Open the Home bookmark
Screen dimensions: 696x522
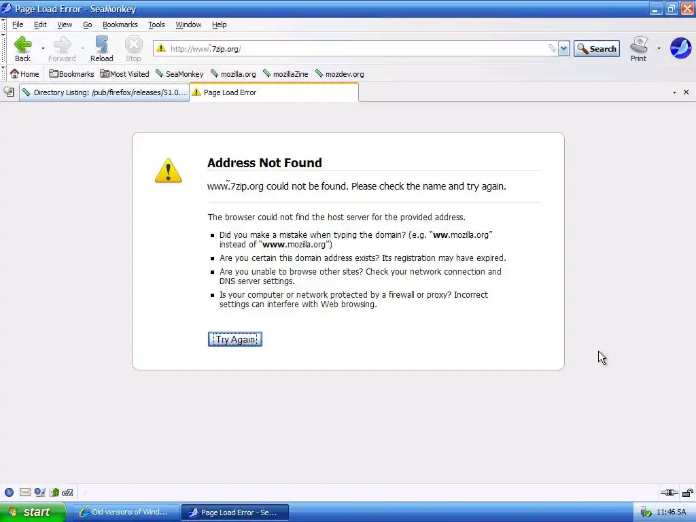point(25,74)
